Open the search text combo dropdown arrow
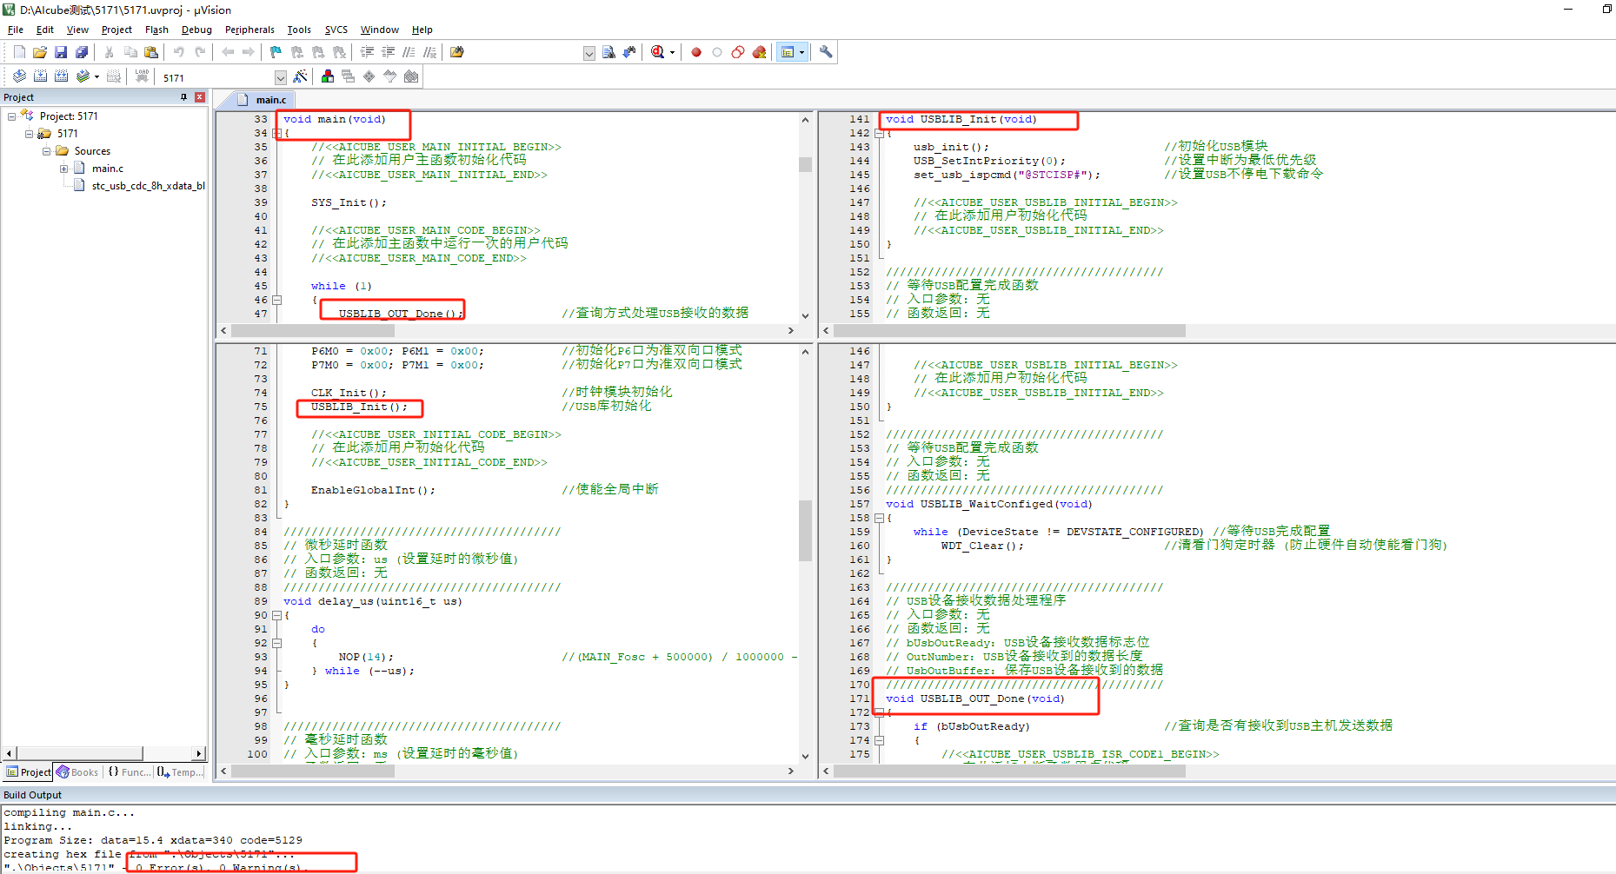Screen dimensions: 1616x874 589,53
